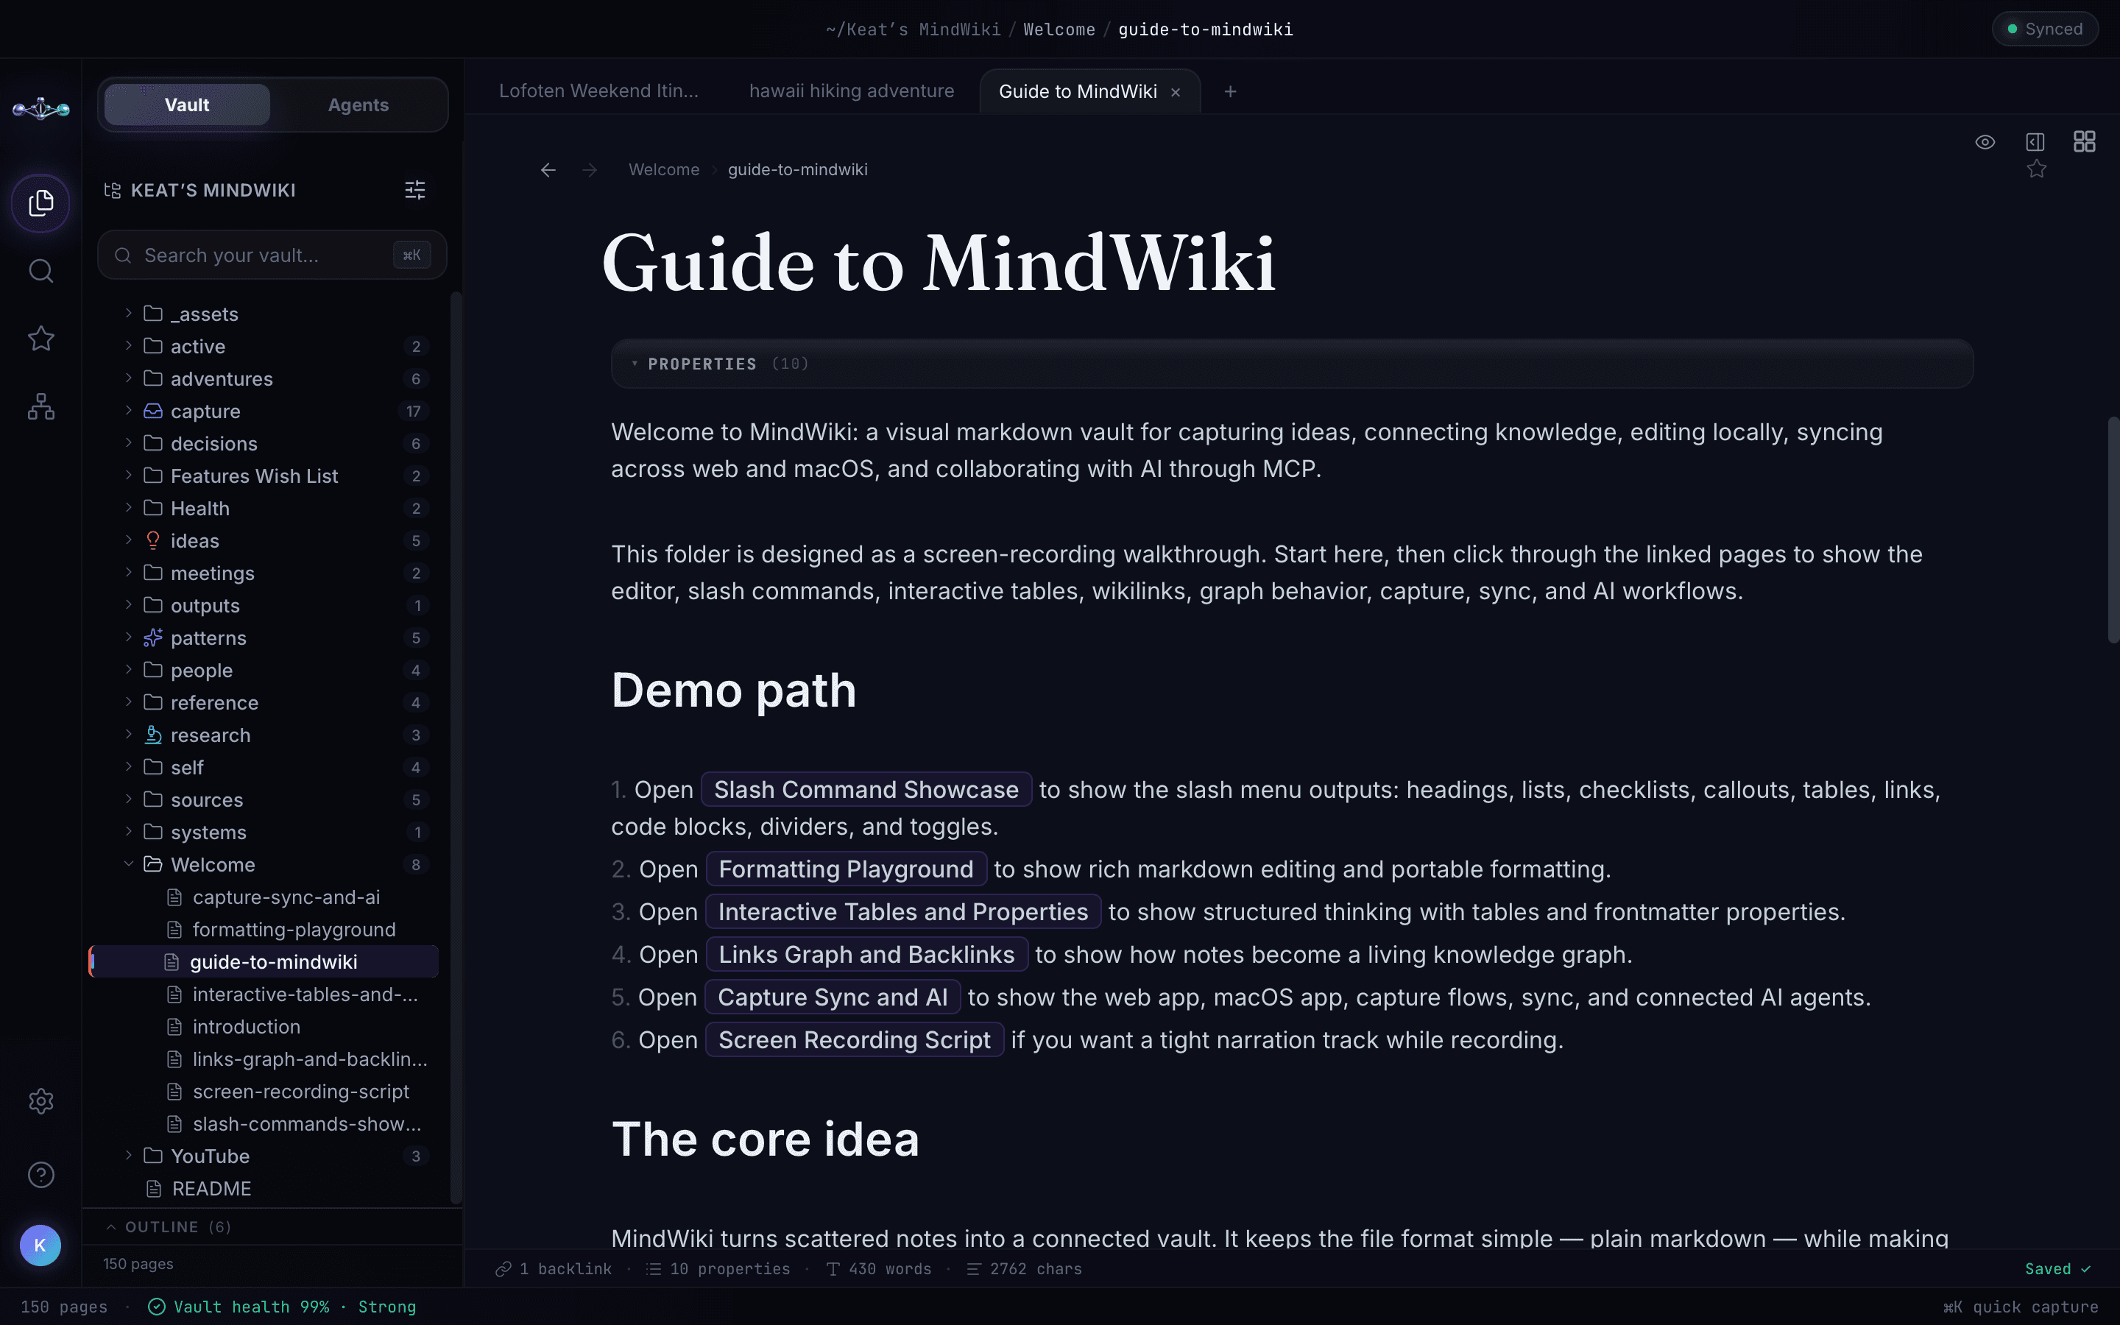Open Screen Recording Script link
The height and width of the screenshot is (1325, 2120).
pyautogui.click(x=854, y=1040)
